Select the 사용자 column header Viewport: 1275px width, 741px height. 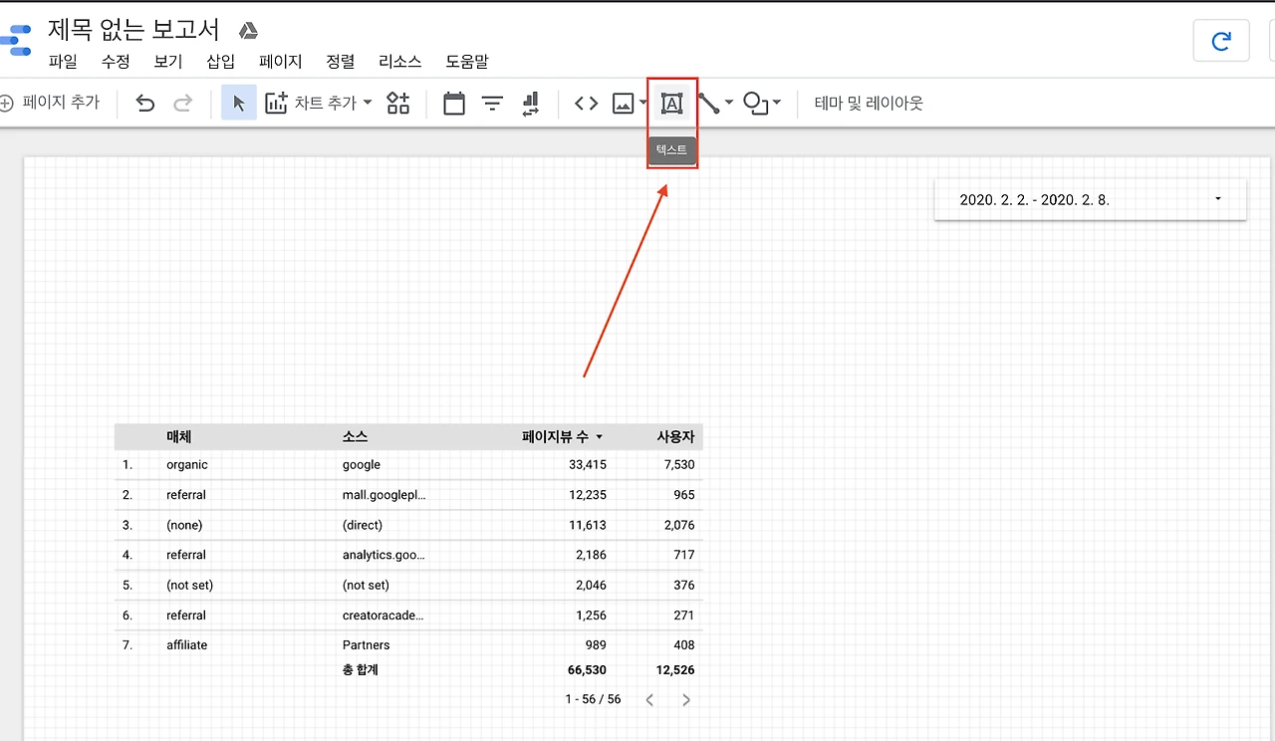675,437
